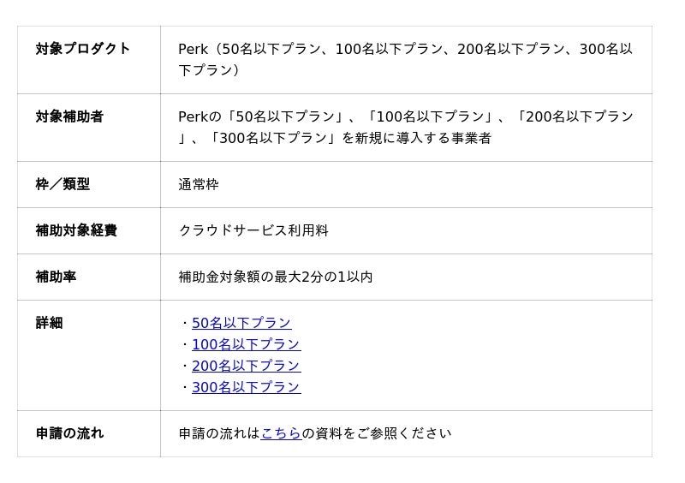
Task: Click the 対象プロダクト row header
Action: (x=83, y=49)
